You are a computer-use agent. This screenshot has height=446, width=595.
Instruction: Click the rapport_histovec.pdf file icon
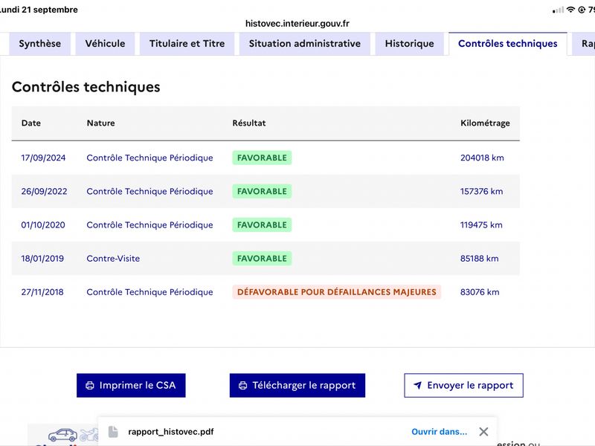coord(113,432)
